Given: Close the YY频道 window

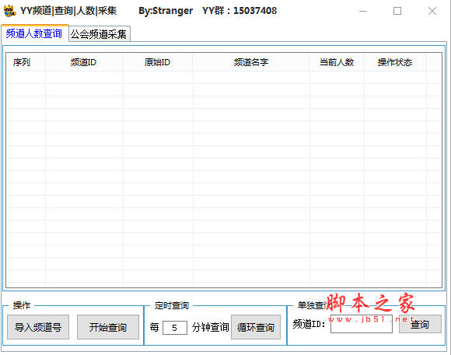Looking at the screenshot, I should point(432,11).
